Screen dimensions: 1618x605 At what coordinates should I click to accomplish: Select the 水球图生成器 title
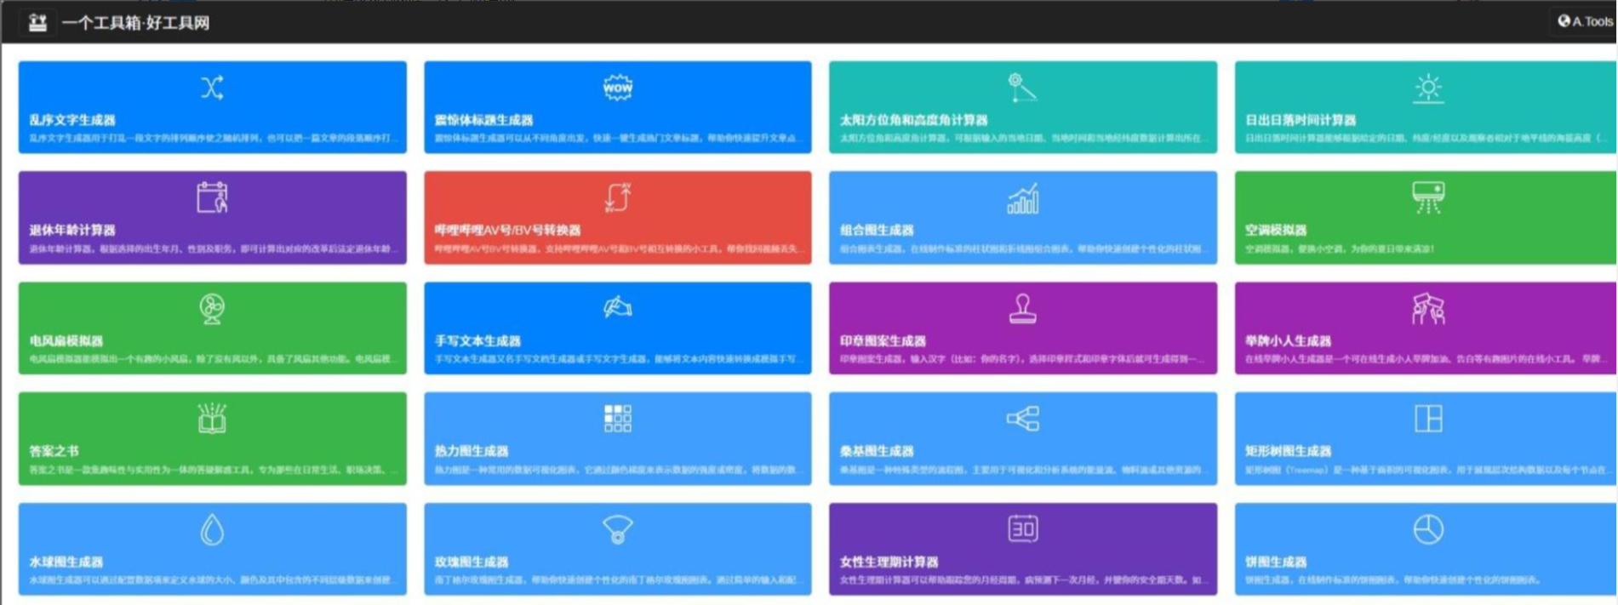66,562
